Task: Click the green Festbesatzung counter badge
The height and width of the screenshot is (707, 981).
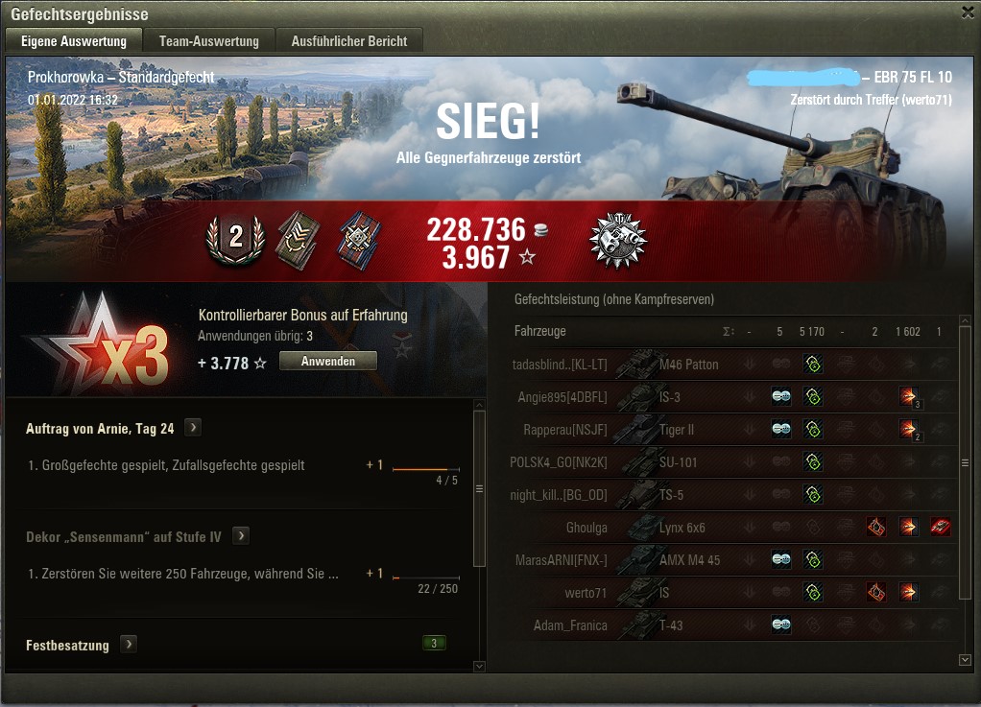Action: pyautogui.click(x=434, y=643)
